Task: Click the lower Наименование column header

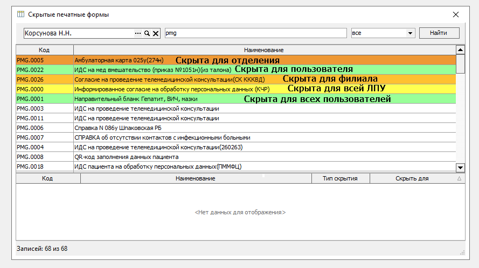Action: [x=196, y=178]
